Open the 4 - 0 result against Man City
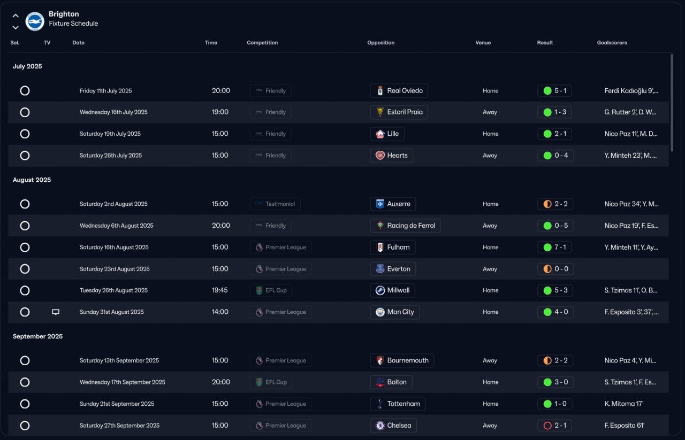 [555, 312]
